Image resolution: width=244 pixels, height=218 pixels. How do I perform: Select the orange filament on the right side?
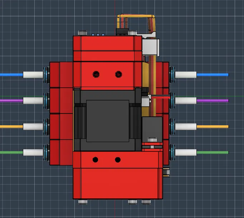coord(213,127)
